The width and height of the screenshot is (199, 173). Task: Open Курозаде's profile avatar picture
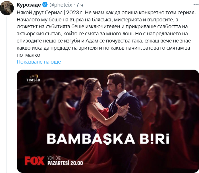click(x=7, y=8)
